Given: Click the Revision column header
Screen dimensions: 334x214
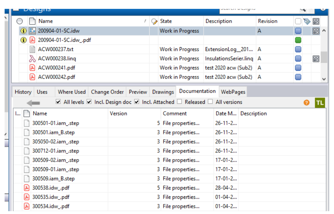Looking at the screenshot, I should tap(268, 21).
